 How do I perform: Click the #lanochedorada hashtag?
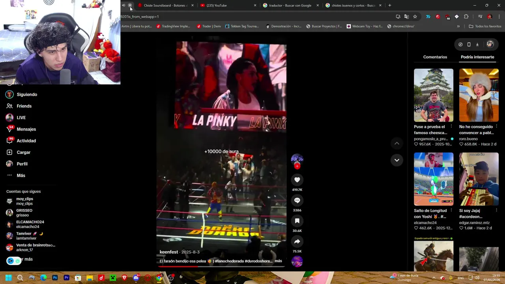[228, 261]
